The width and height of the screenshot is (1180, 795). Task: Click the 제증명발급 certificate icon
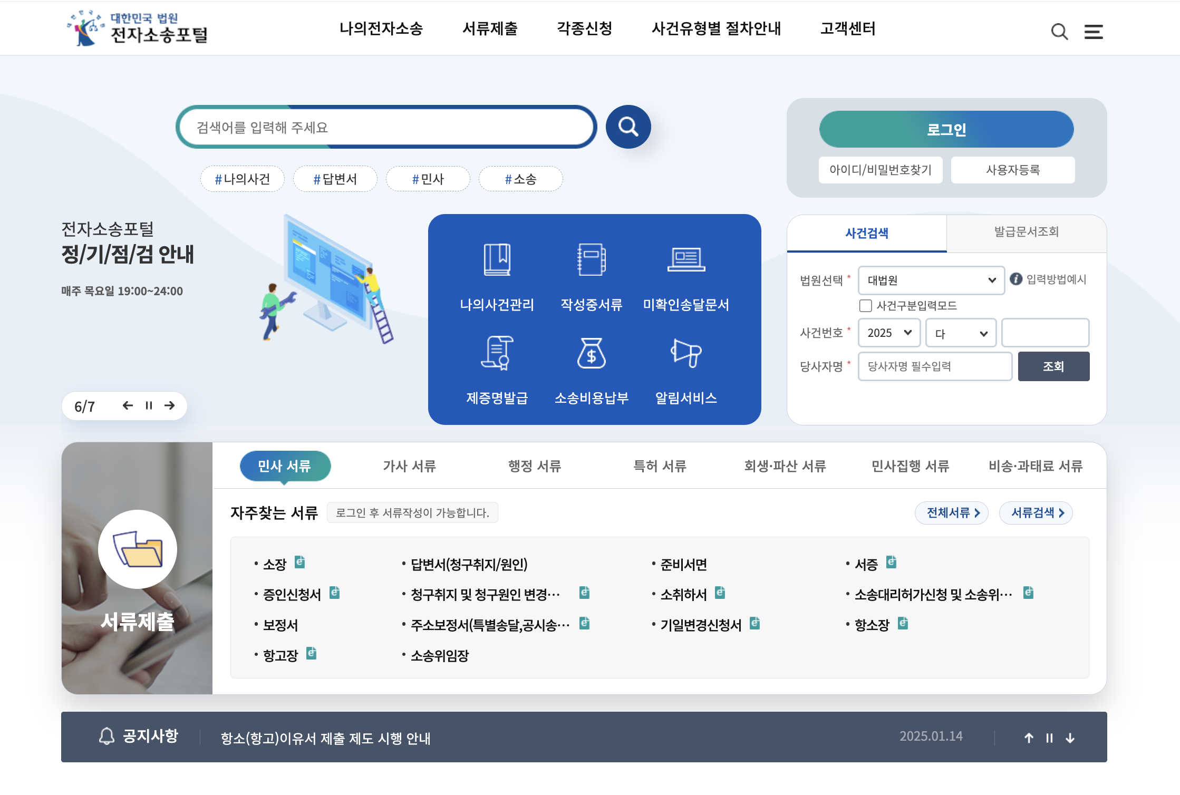[497, 353]
